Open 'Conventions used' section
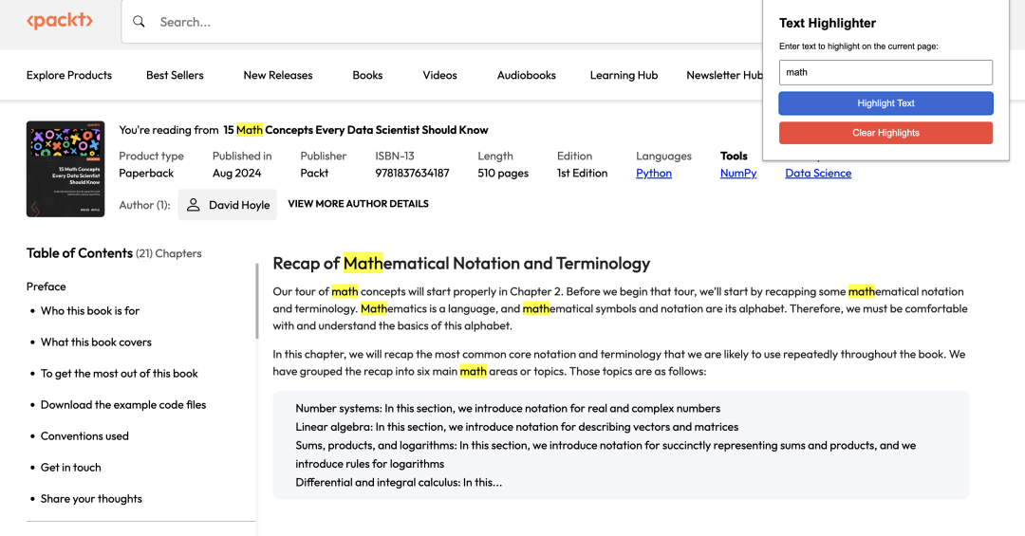This screenshot has height=536, width=1025. (x=84, y=436)
